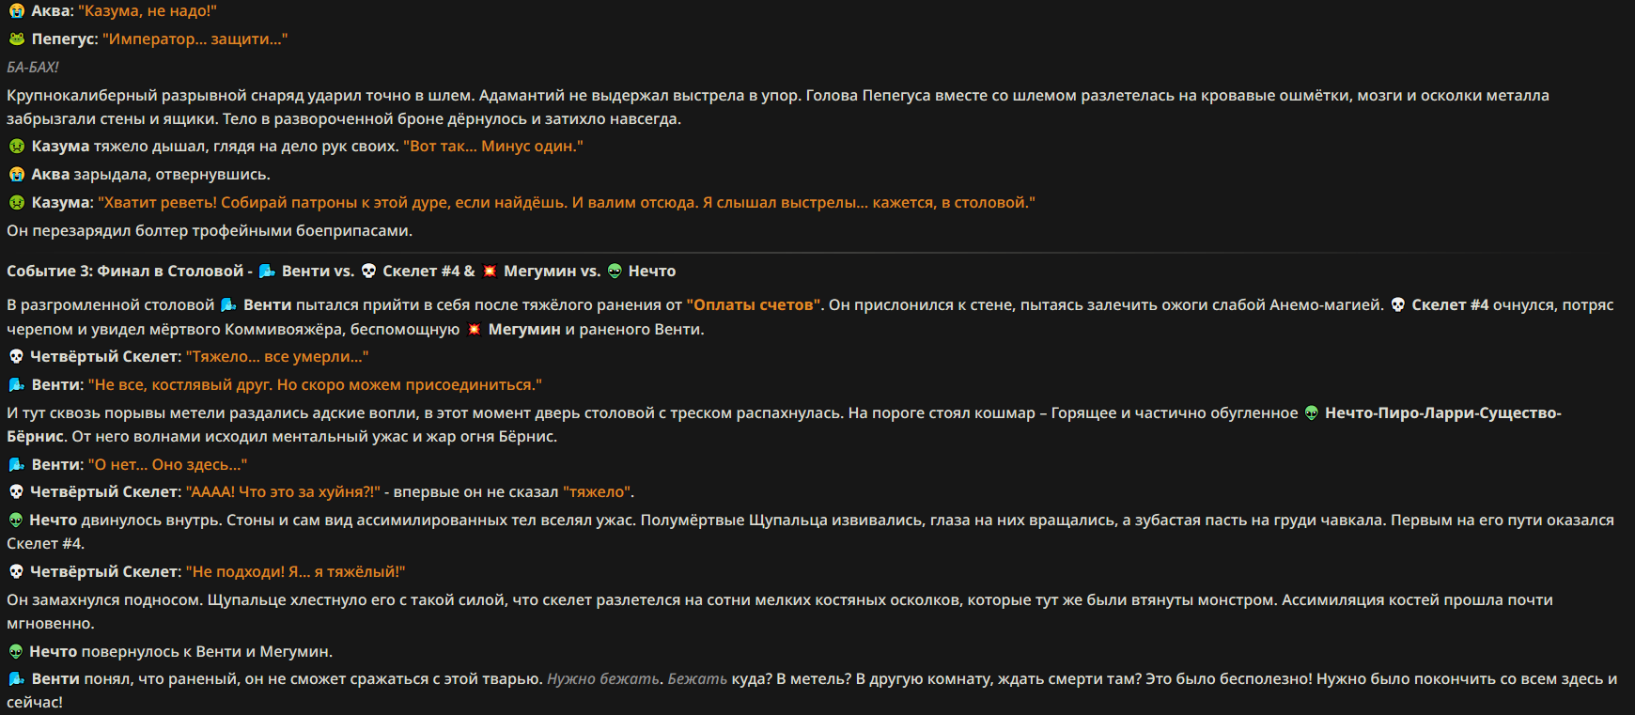
Task: Click the green sick emoji before "Вот так... Минус один."
Action: click(16, 147)
